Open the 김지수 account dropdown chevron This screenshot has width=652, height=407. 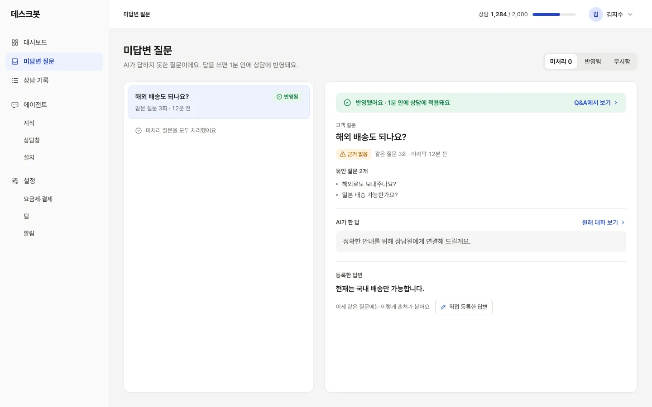tap(630, 14)
